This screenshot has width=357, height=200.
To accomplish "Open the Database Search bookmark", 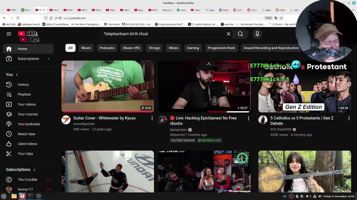I will pos(29,24).
